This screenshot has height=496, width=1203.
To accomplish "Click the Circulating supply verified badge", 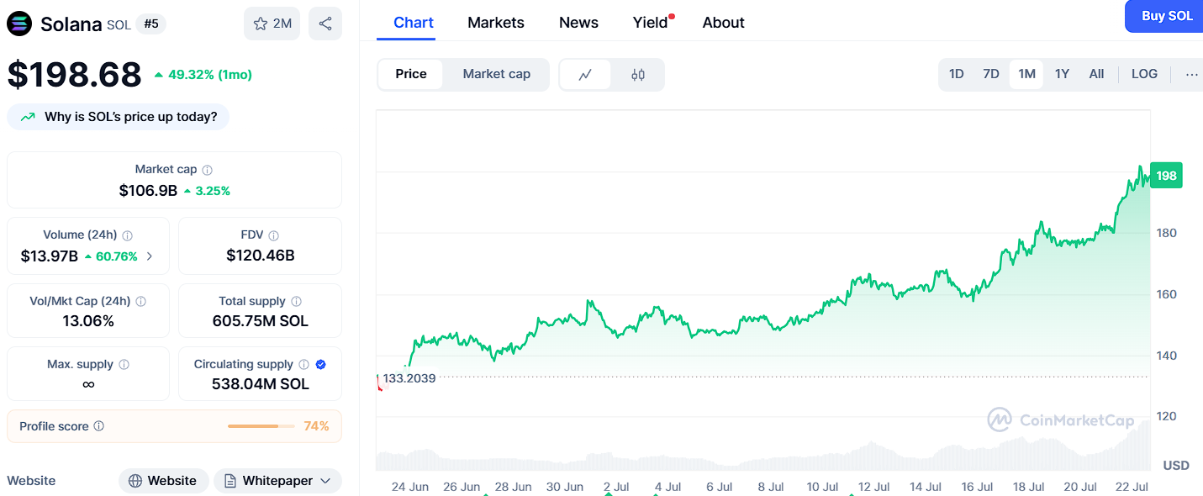I will pos(320,364).
